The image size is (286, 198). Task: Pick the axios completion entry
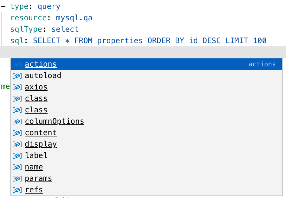coord(146,87)
